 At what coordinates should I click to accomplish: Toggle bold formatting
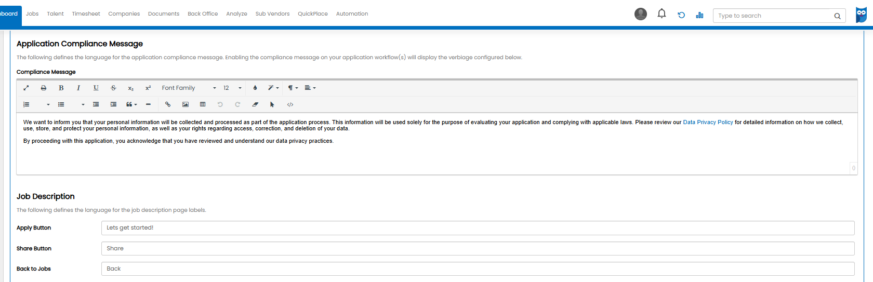61,88
